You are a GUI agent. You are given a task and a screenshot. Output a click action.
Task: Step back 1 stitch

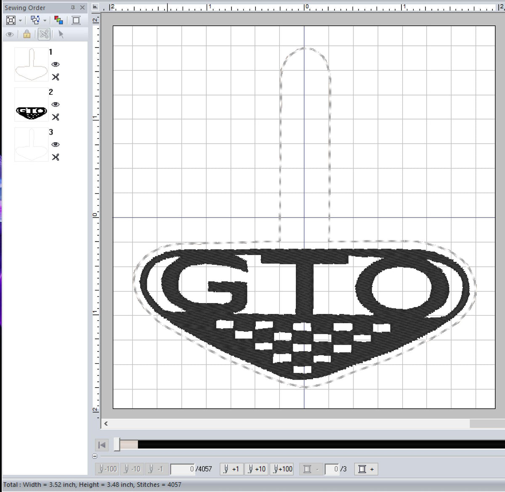point(157,469)
